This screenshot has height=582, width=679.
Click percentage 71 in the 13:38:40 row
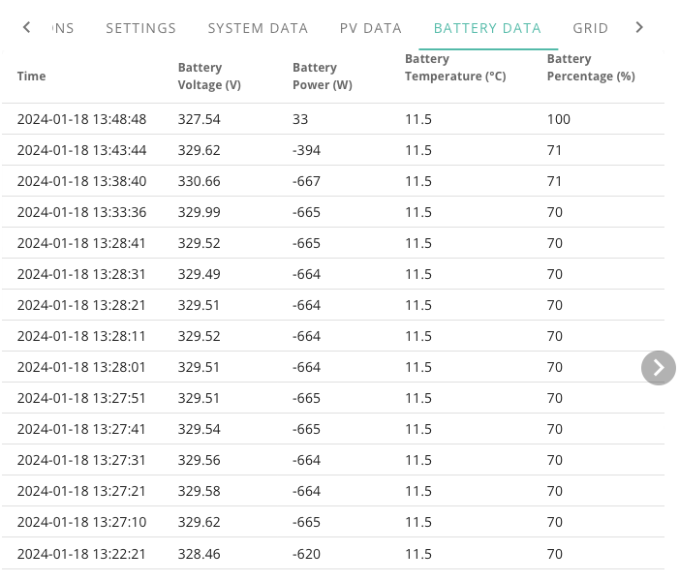pos(554,181)
